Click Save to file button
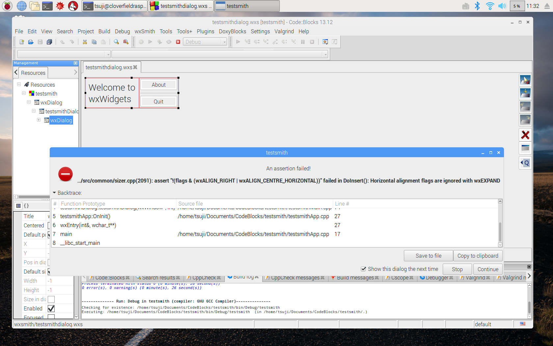Screen dimensions: 553x346 tap(428, 256)
